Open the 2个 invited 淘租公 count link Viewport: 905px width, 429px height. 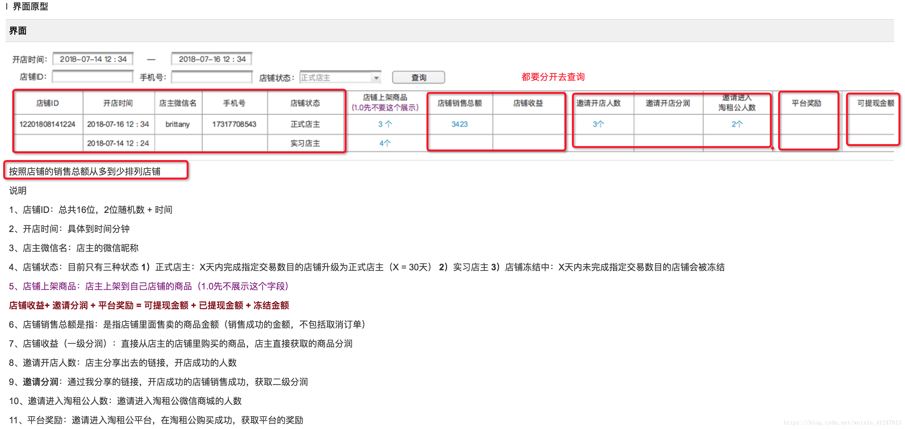[x=737, y=124]
